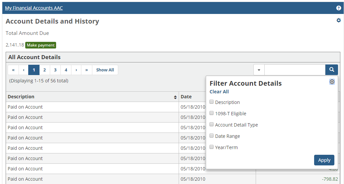Switch to page 2 of results
Image resolution: width=344 pixels, height=184 pixels.
click(x=44, y=70)
